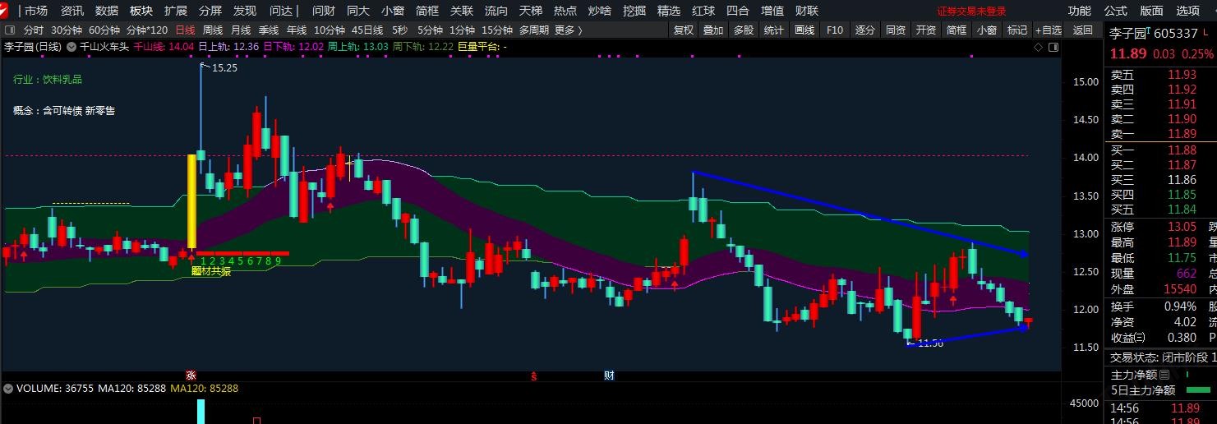Viewport: 1217px width, 424px height.
Task: Add stock via +自选 button
Action: pyautogui.click(x=1048, y=30)
